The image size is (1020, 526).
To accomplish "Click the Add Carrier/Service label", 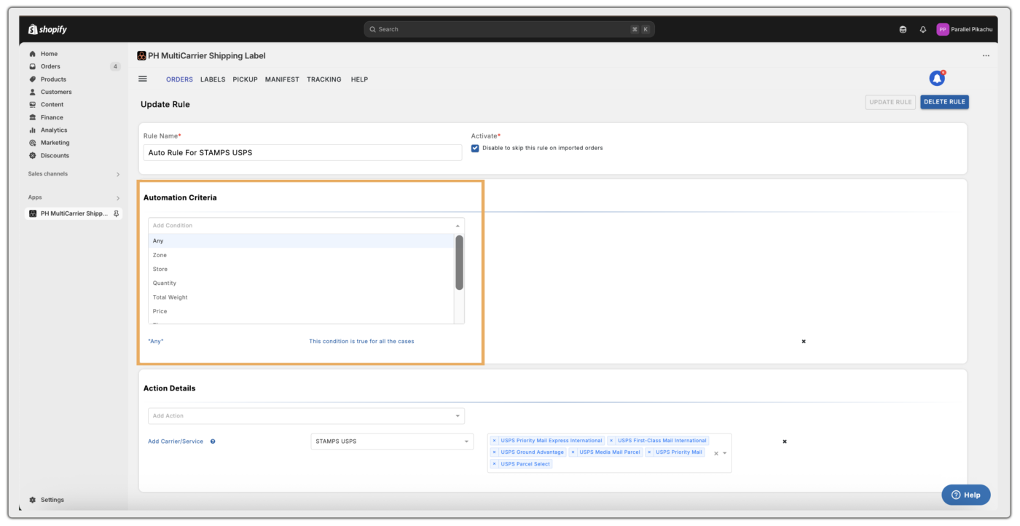I will point(176,441).
